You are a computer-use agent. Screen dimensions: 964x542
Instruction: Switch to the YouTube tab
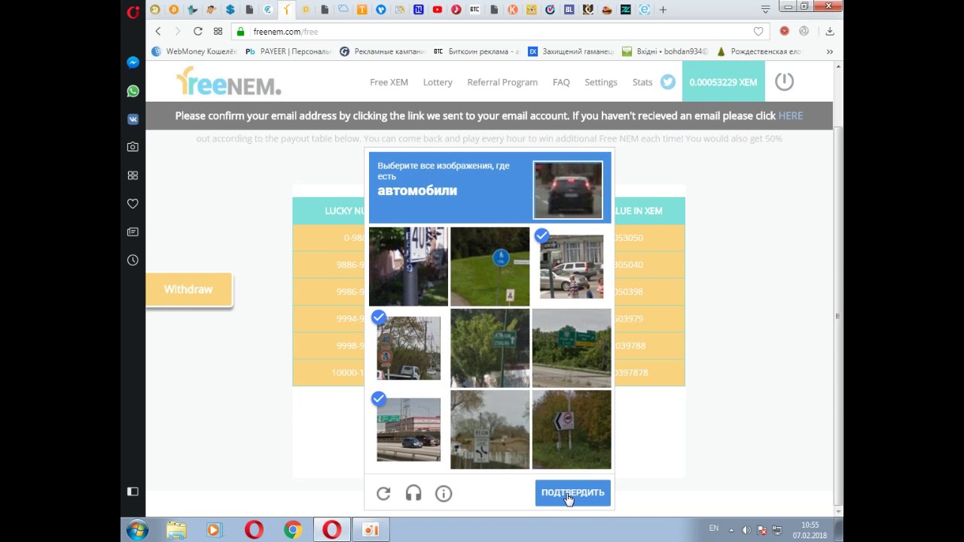point(438,10)
